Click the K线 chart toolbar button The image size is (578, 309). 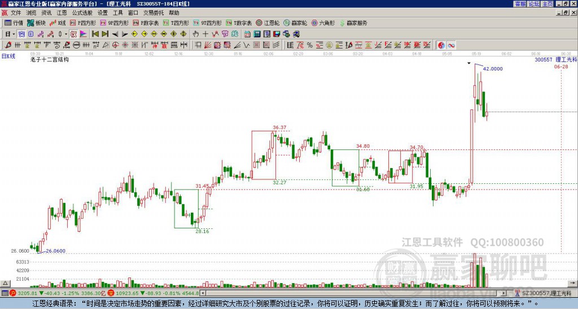(x=58, y=23)
